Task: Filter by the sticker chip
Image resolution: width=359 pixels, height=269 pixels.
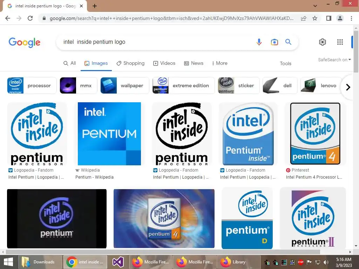Action: [x=238, y=85]
